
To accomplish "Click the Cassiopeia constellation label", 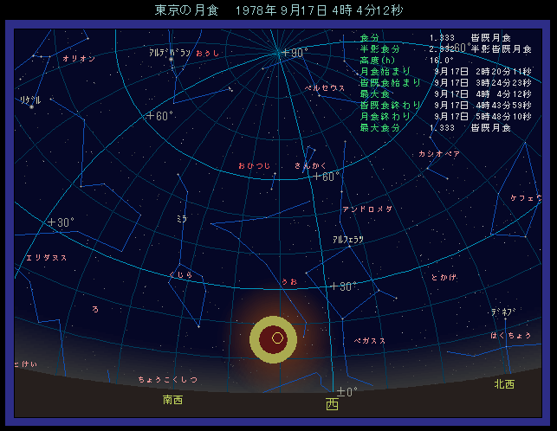I will tap(438, 153).
